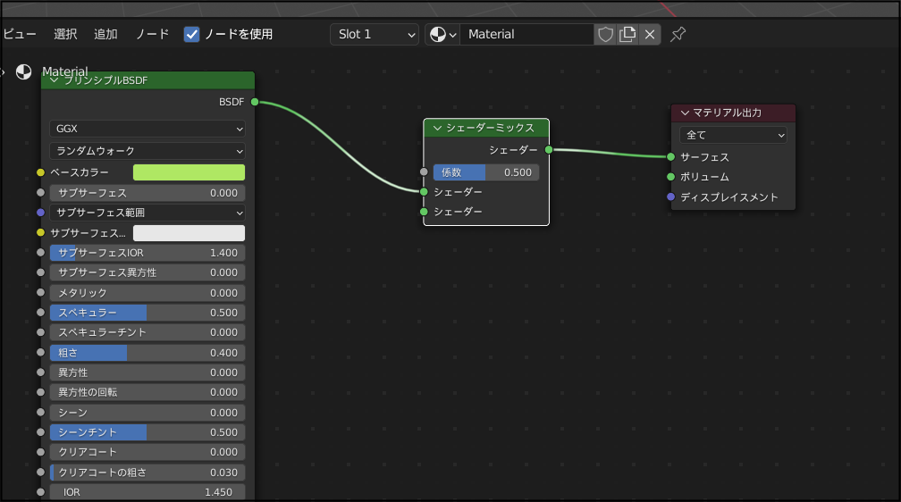Click the シーンチント 0.500 slider
The height and width of the screenshot is (502, 901).
click(x=147, y=432)
